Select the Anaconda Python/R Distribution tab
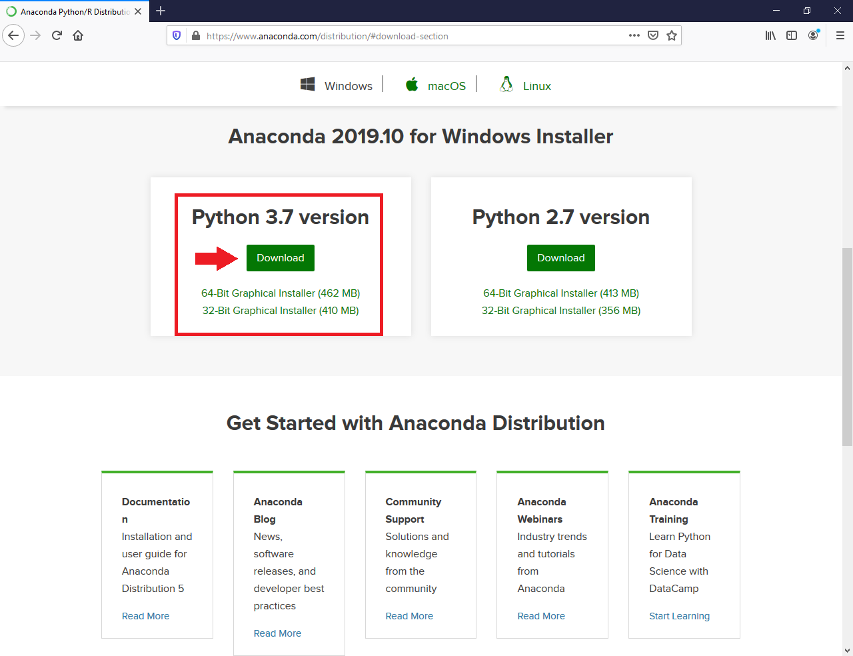The image size is (853, 656). click(75, 11)
